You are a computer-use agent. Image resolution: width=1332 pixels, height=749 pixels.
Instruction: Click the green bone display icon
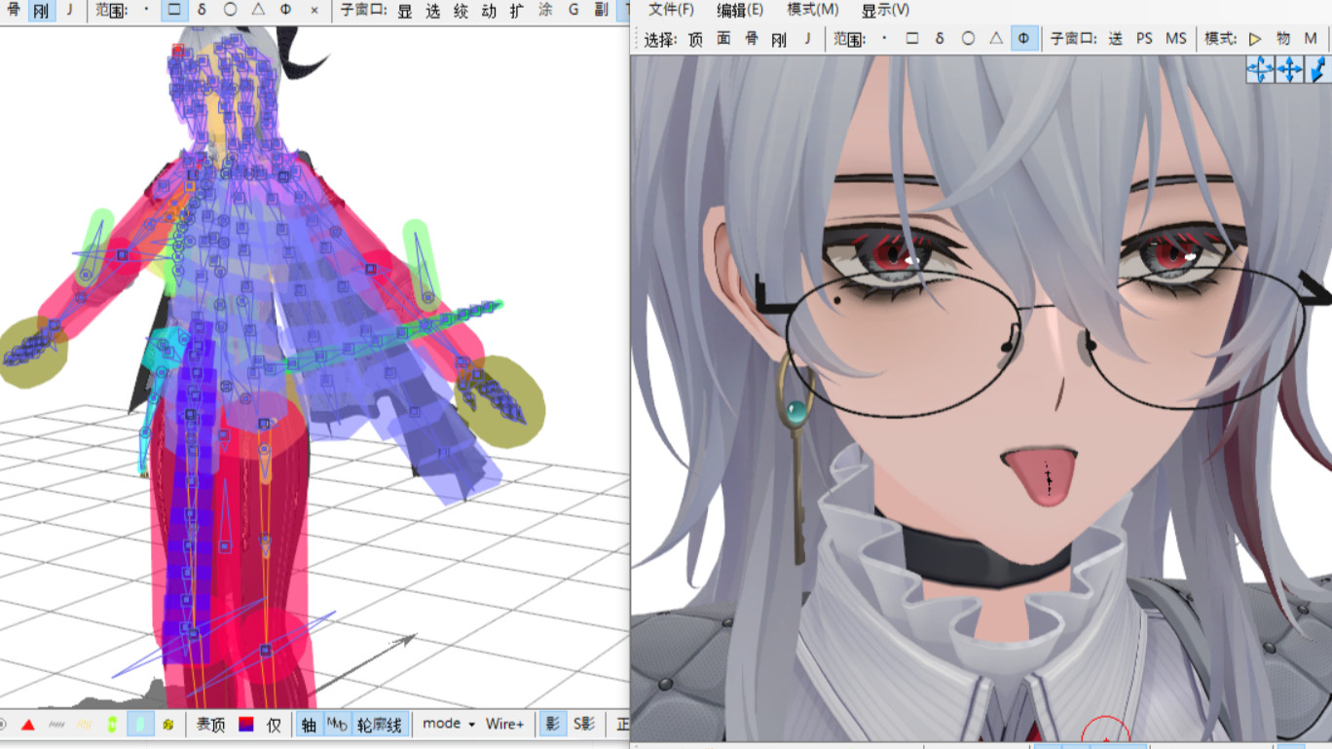(x=112, y=725)
